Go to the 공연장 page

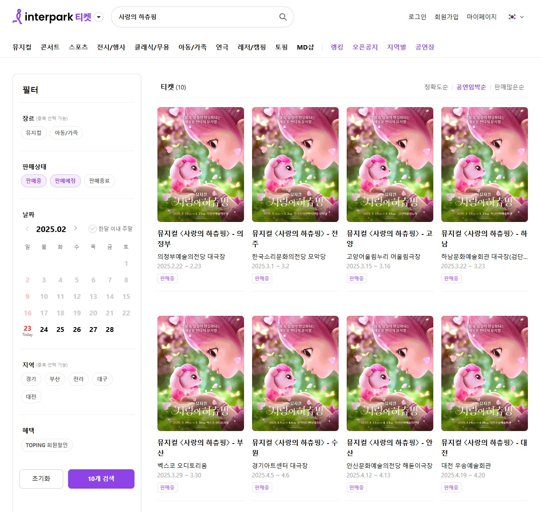[425, 47]
